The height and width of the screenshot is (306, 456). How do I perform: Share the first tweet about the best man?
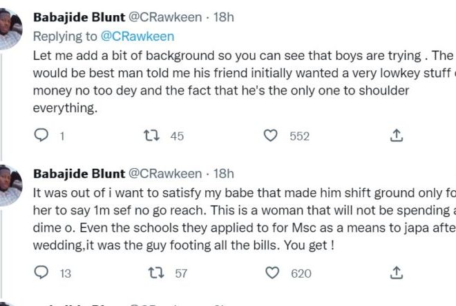click(397, 136)
